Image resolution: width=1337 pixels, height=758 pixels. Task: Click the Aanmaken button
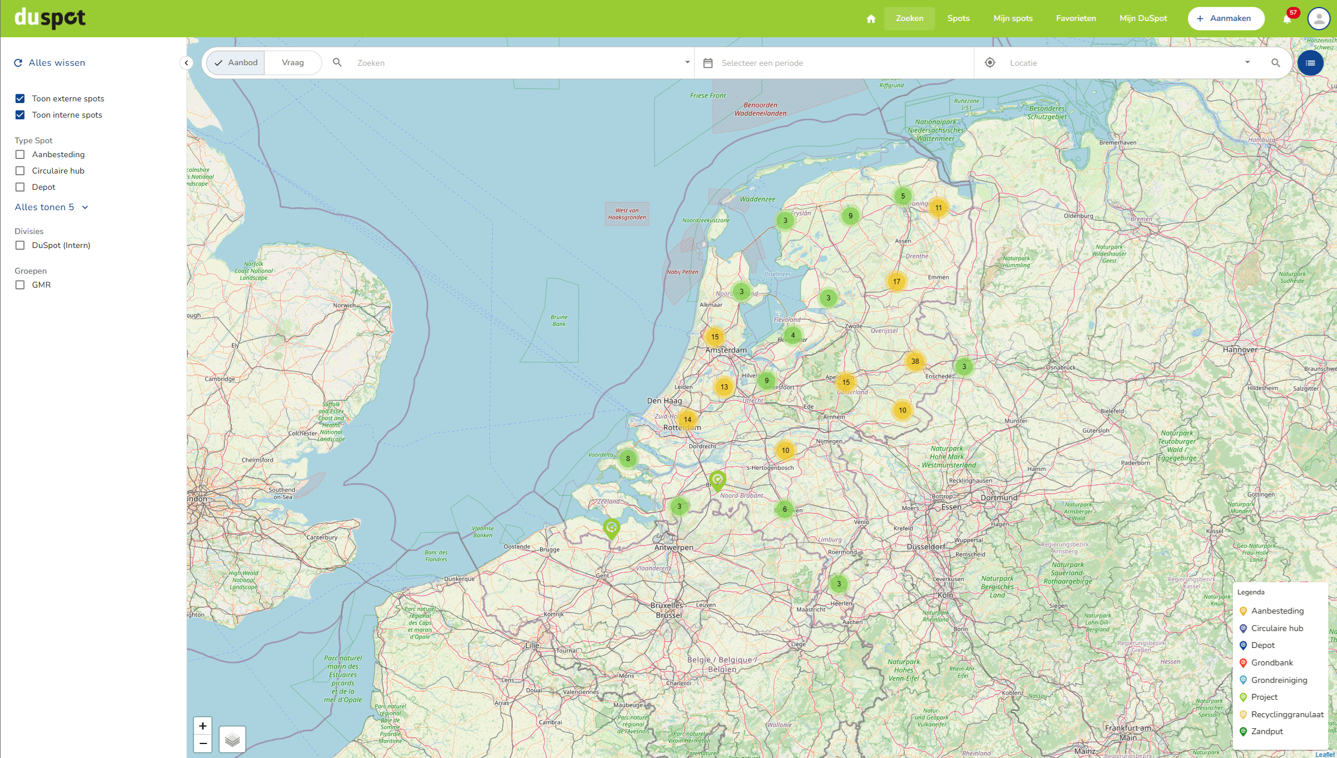1226,19
